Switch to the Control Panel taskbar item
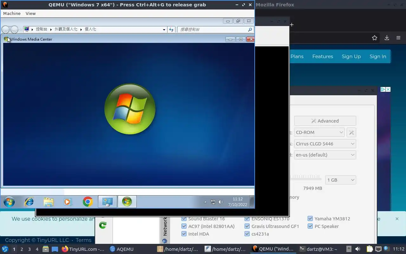The height and width of the screenshot is (254, 406). click(108, 202)
